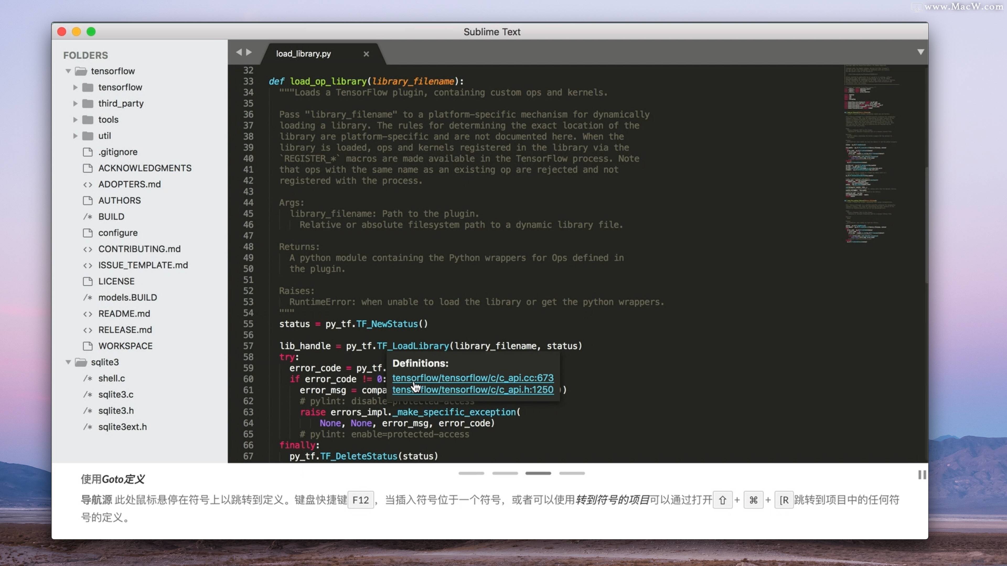Click load_op_library function name
The image size is (1007, 566).
click(x=328, y=81)
